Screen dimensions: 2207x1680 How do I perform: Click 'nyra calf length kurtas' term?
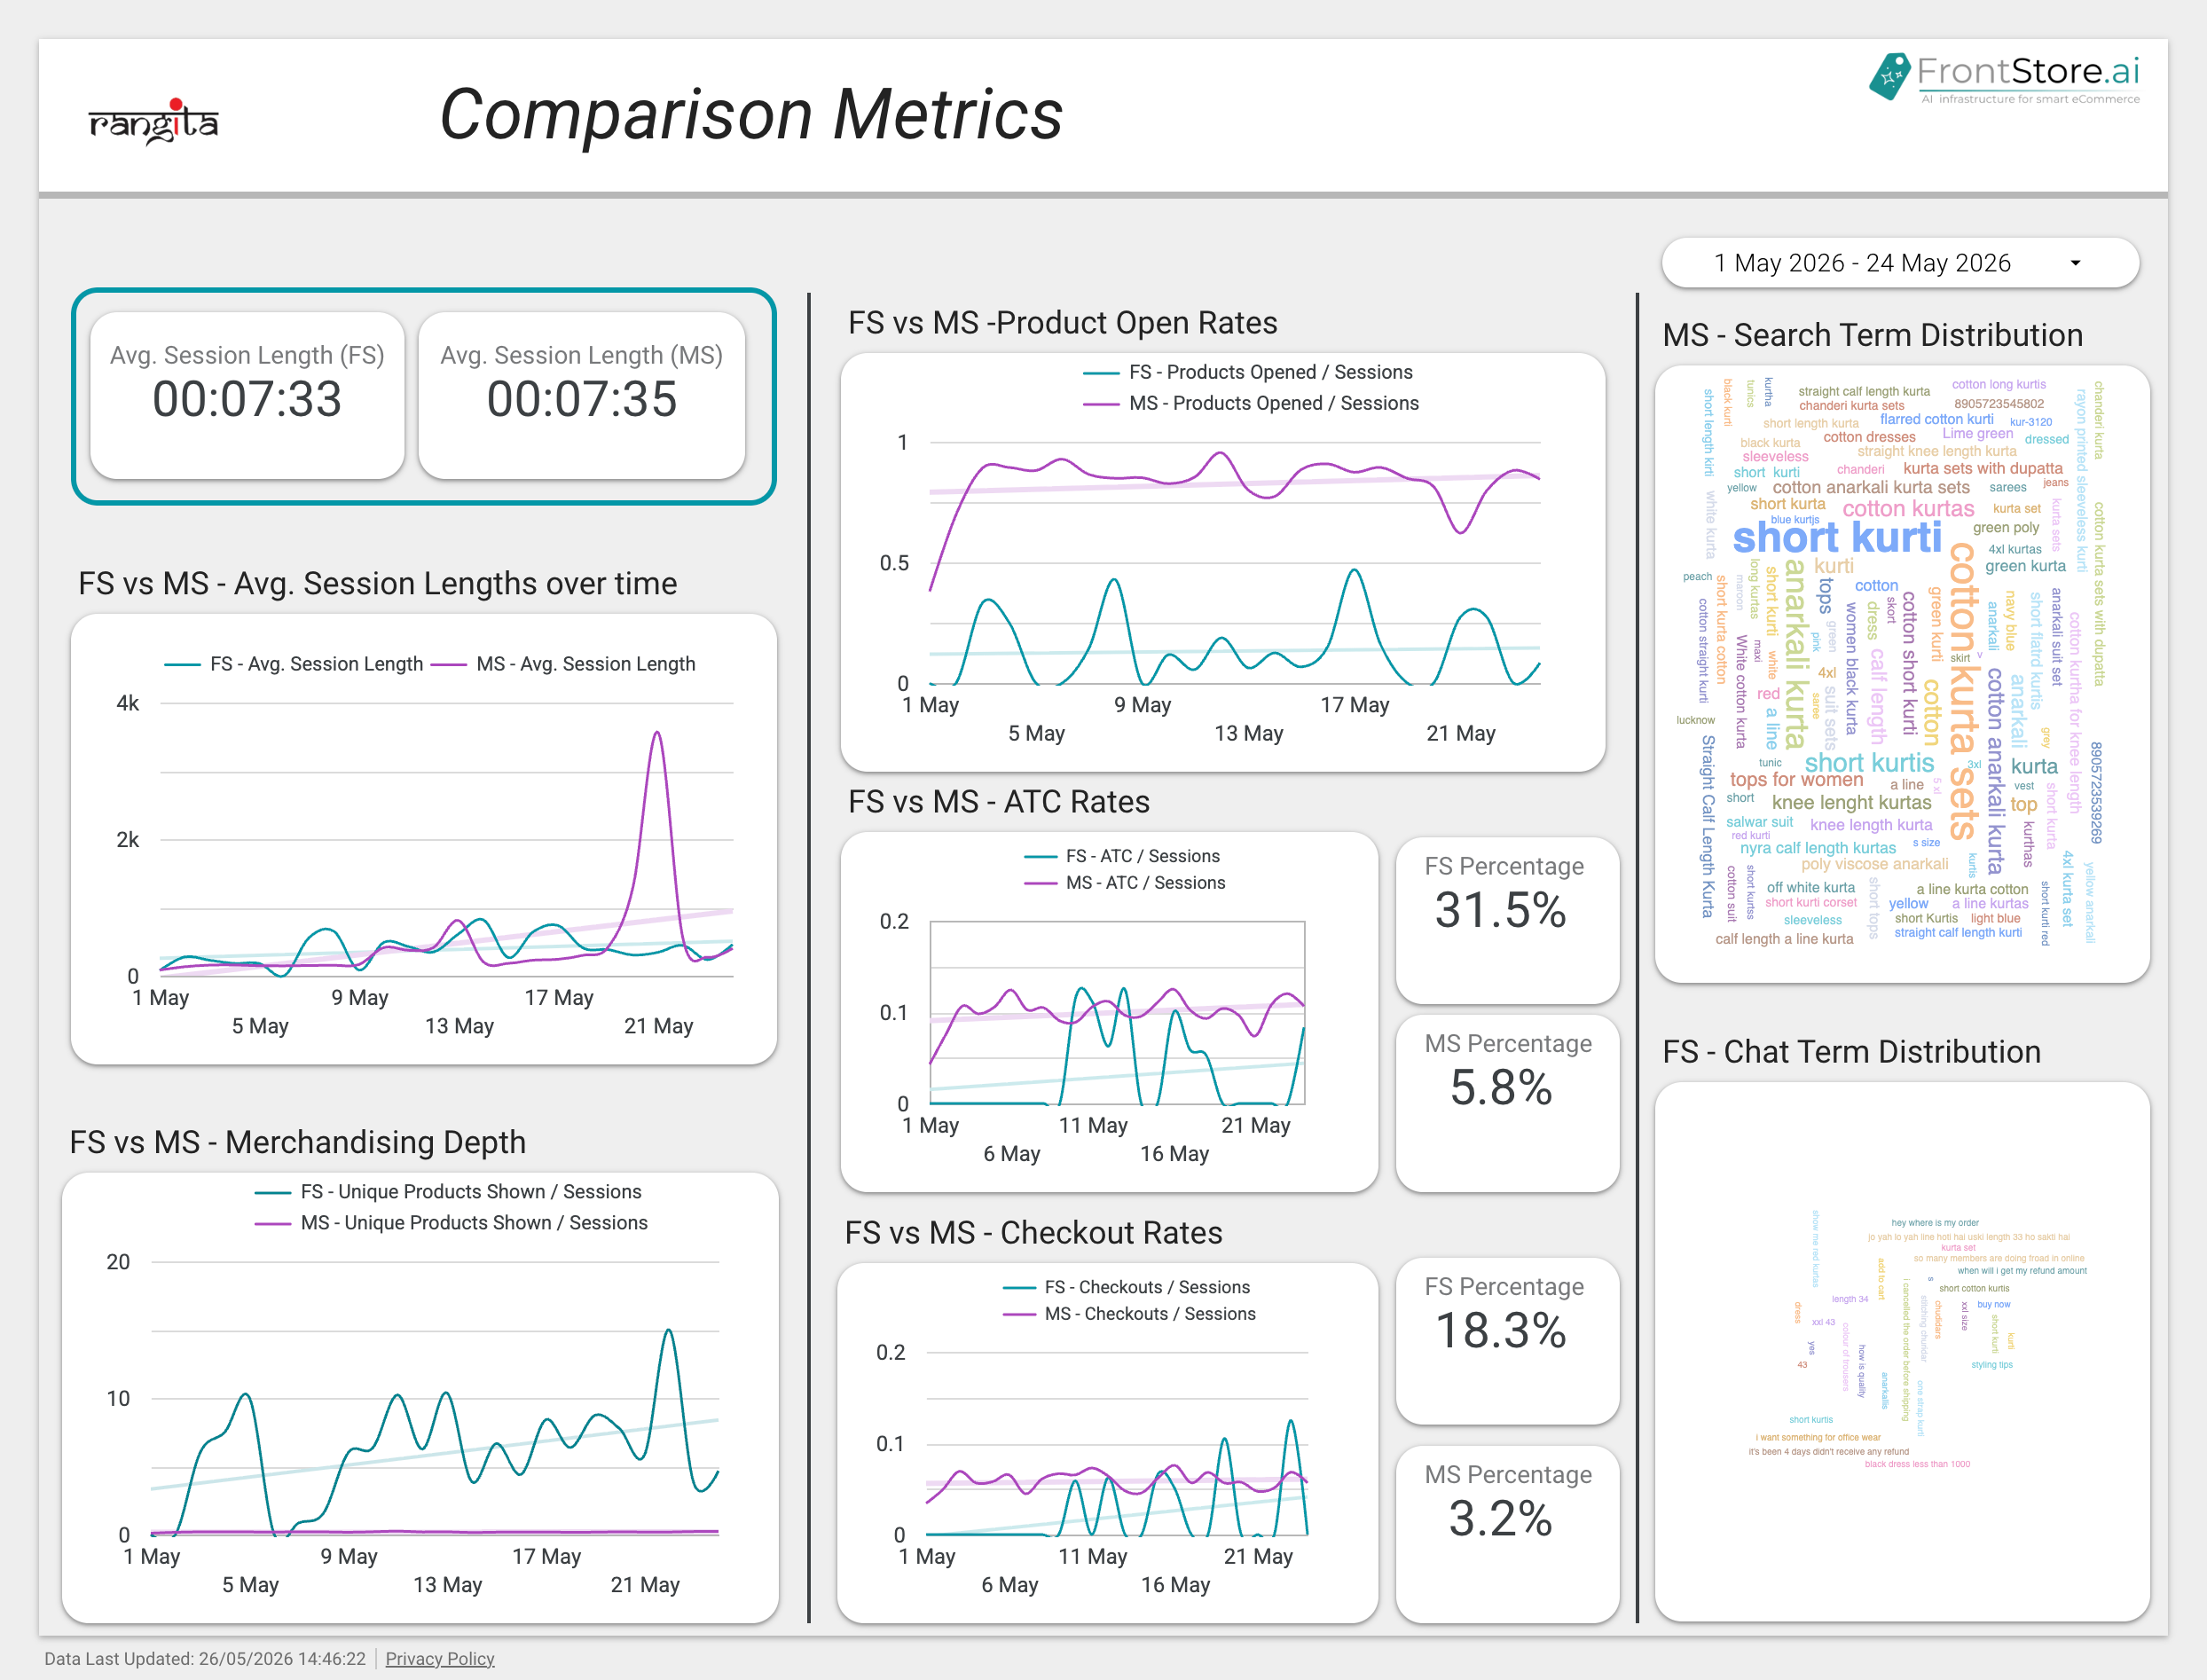[x=1818, y=848]
